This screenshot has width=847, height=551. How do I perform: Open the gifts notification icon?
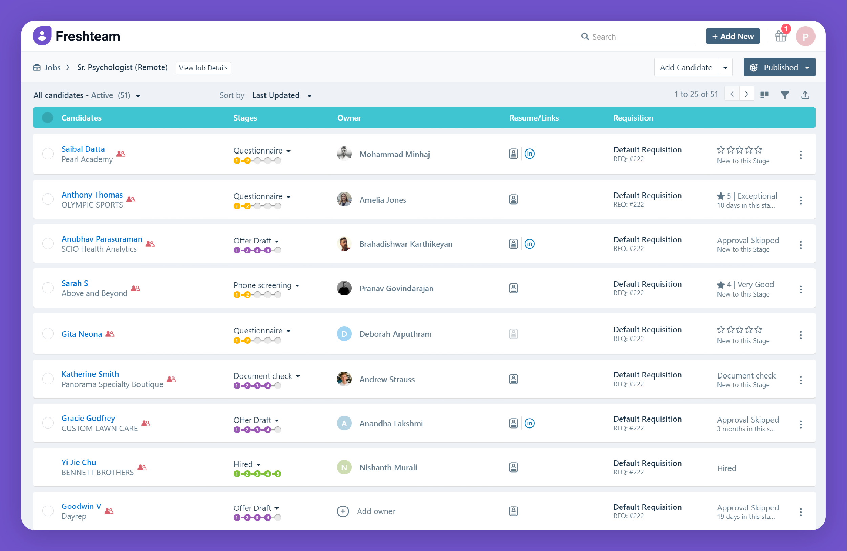click(781, 36)
